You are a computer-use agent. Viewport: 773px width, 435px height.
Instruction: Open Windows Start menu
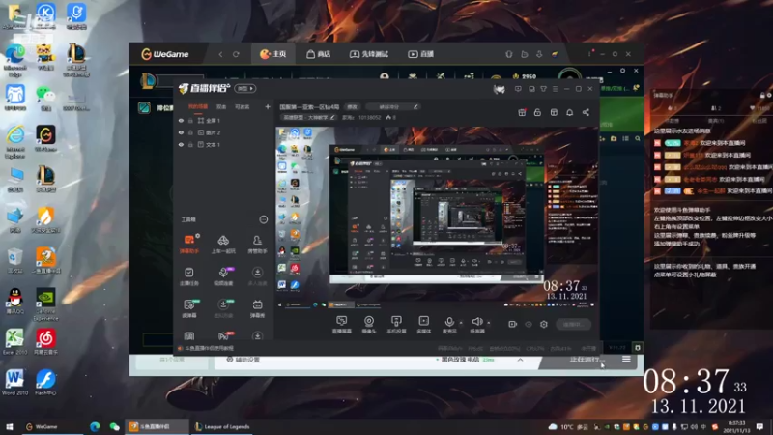coord(9,426)
